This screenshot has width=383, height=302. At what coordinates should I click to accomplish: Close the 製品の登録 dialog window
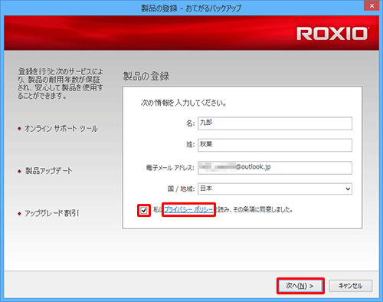(372, 5)
